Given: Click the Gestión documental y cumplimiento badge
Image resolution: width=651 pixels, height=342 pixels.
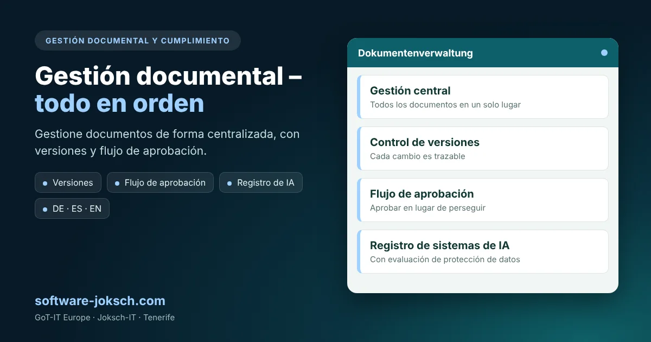Looking at the screenshot, I should tap(138, 41).
